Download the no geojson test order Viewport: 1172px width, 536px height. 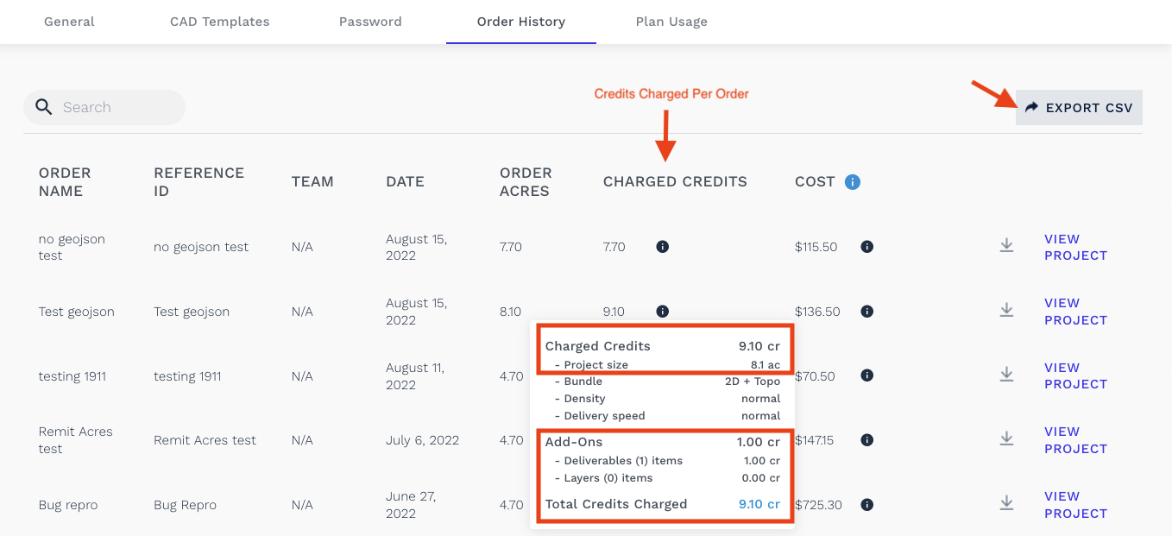[x=1006, y=246]
